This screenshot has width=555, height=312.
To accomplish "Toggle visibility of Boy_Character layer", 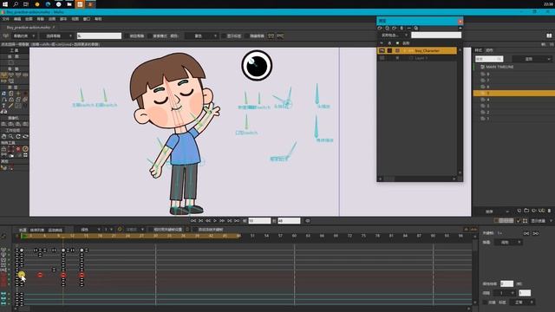I will click(x=382, y=51).
